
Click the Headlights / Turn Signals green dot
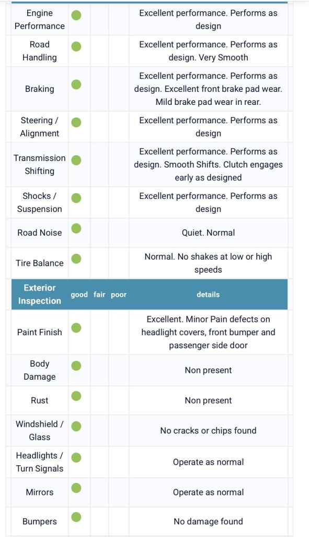pos(76,457)
